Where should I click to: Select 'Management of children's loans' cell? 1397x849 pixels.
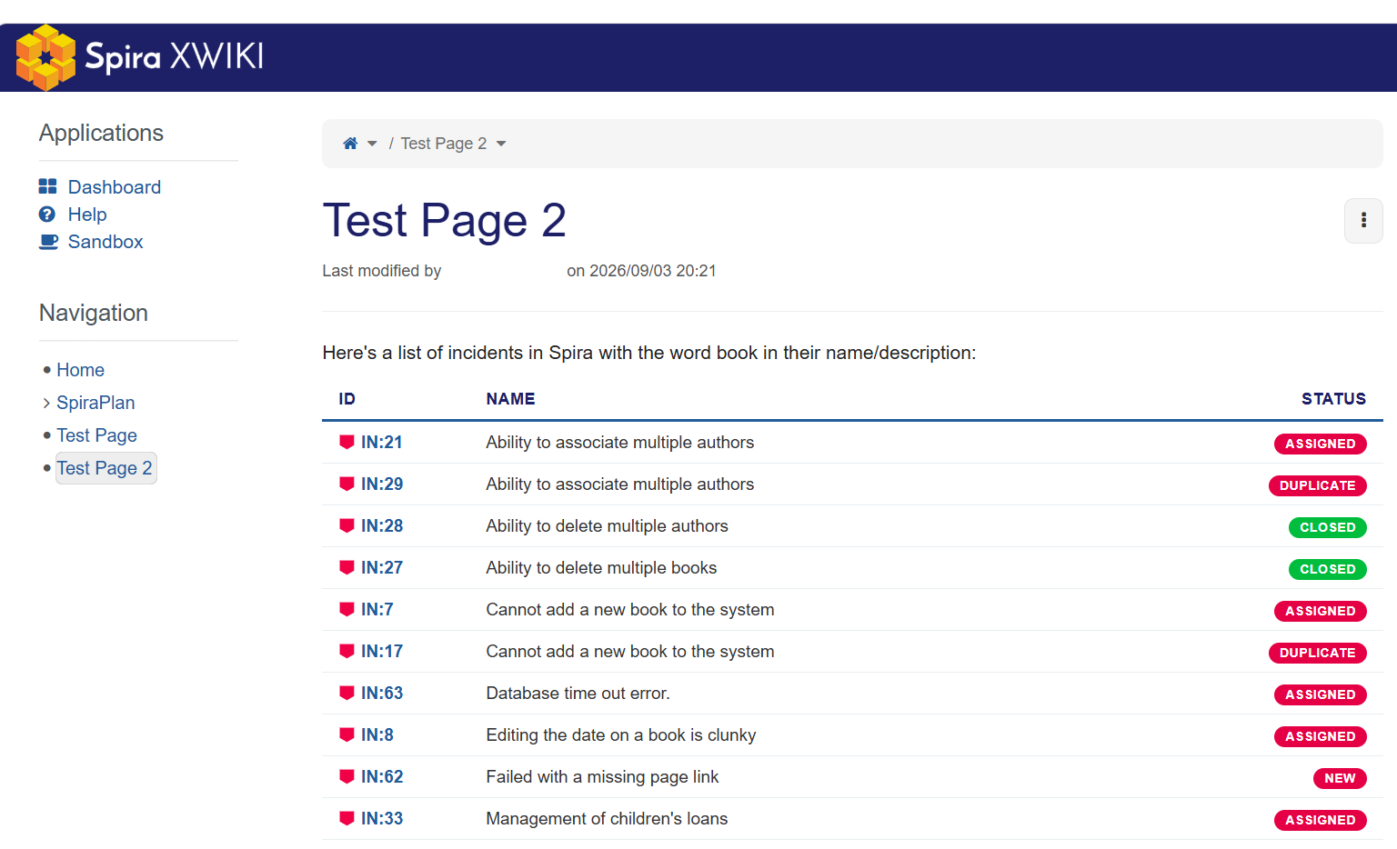click(607, 819)
